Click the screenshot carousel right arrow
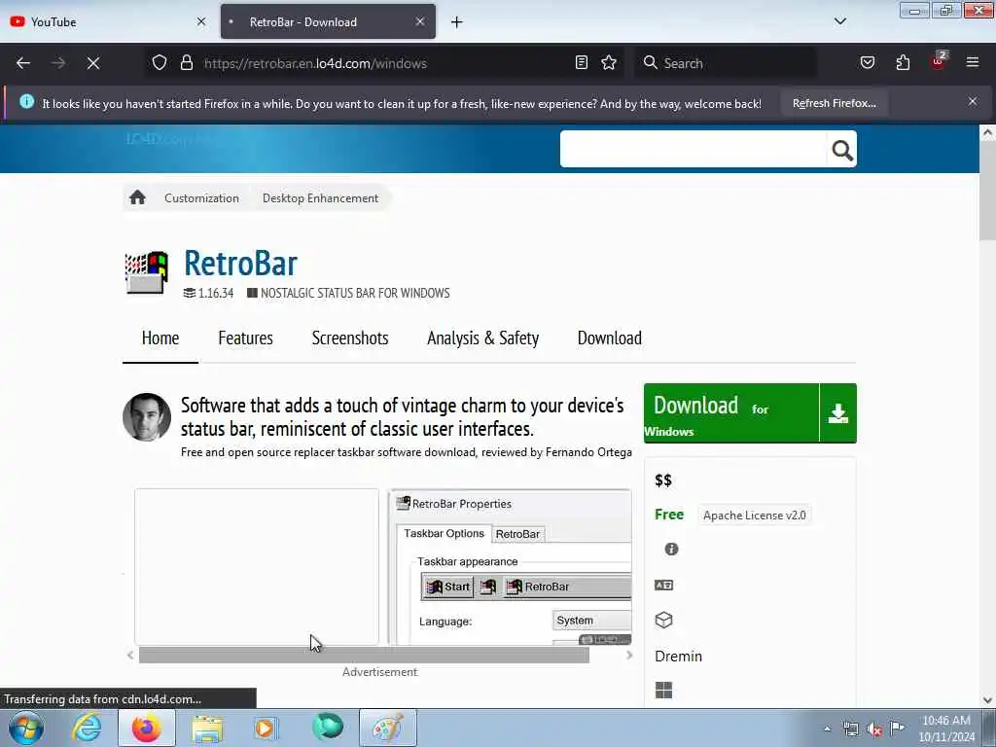Screen dimensions: 996x747 coord(629,655)
